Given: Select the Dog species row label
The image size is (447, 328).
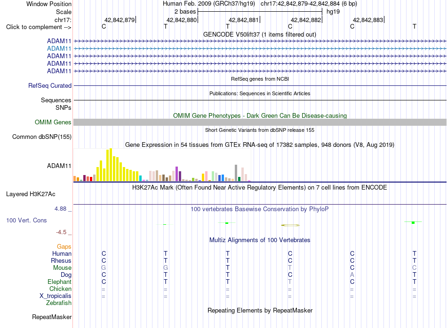Looking at the screenshot, I should [66, 275].
